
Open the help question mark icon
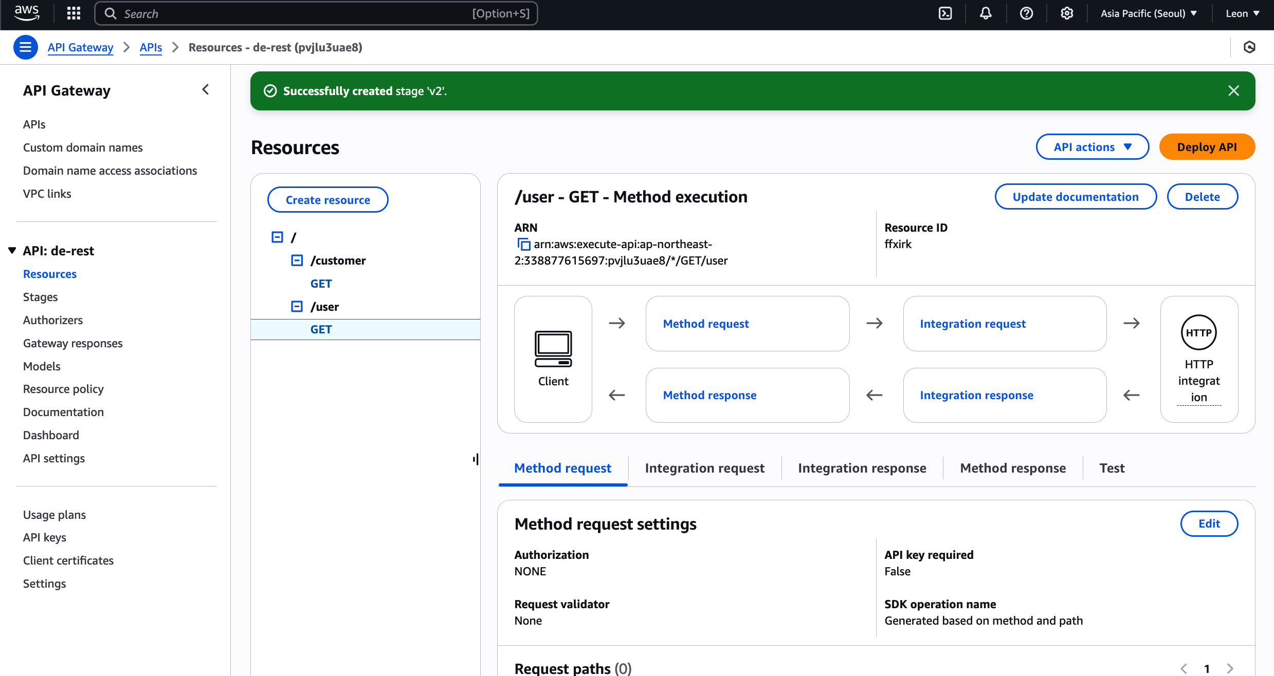(1026, 13)
